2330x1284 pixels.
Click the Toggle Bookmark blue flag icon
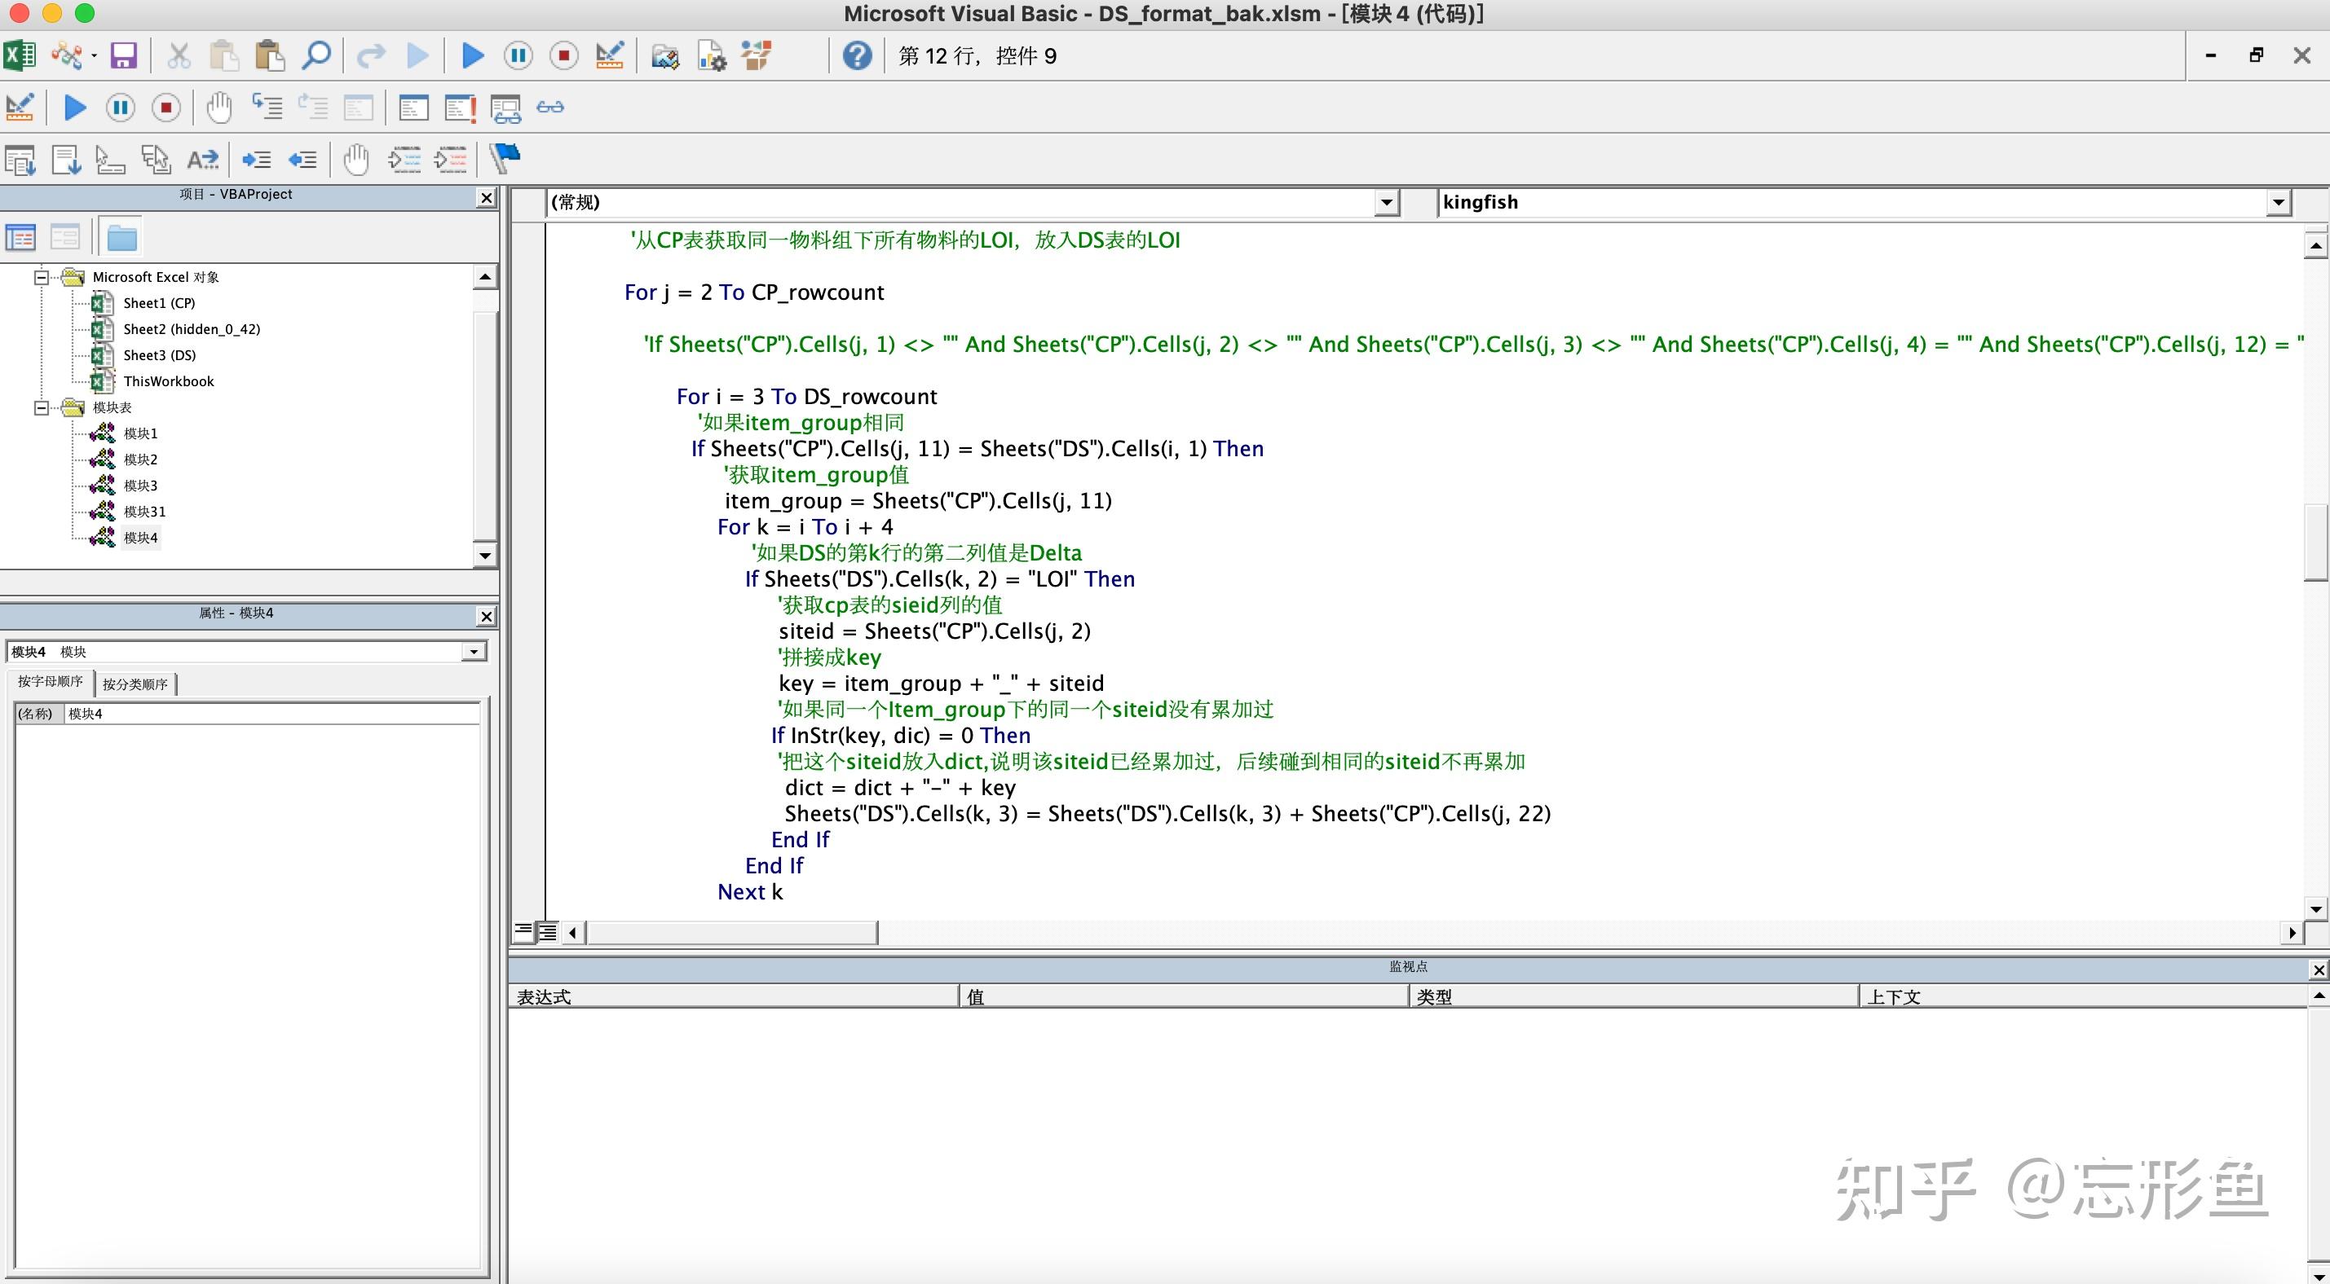(x=505, y=159)
